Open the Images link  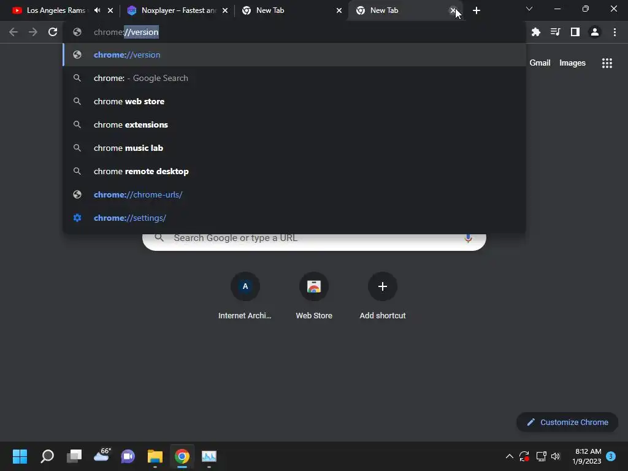point(572,63)
